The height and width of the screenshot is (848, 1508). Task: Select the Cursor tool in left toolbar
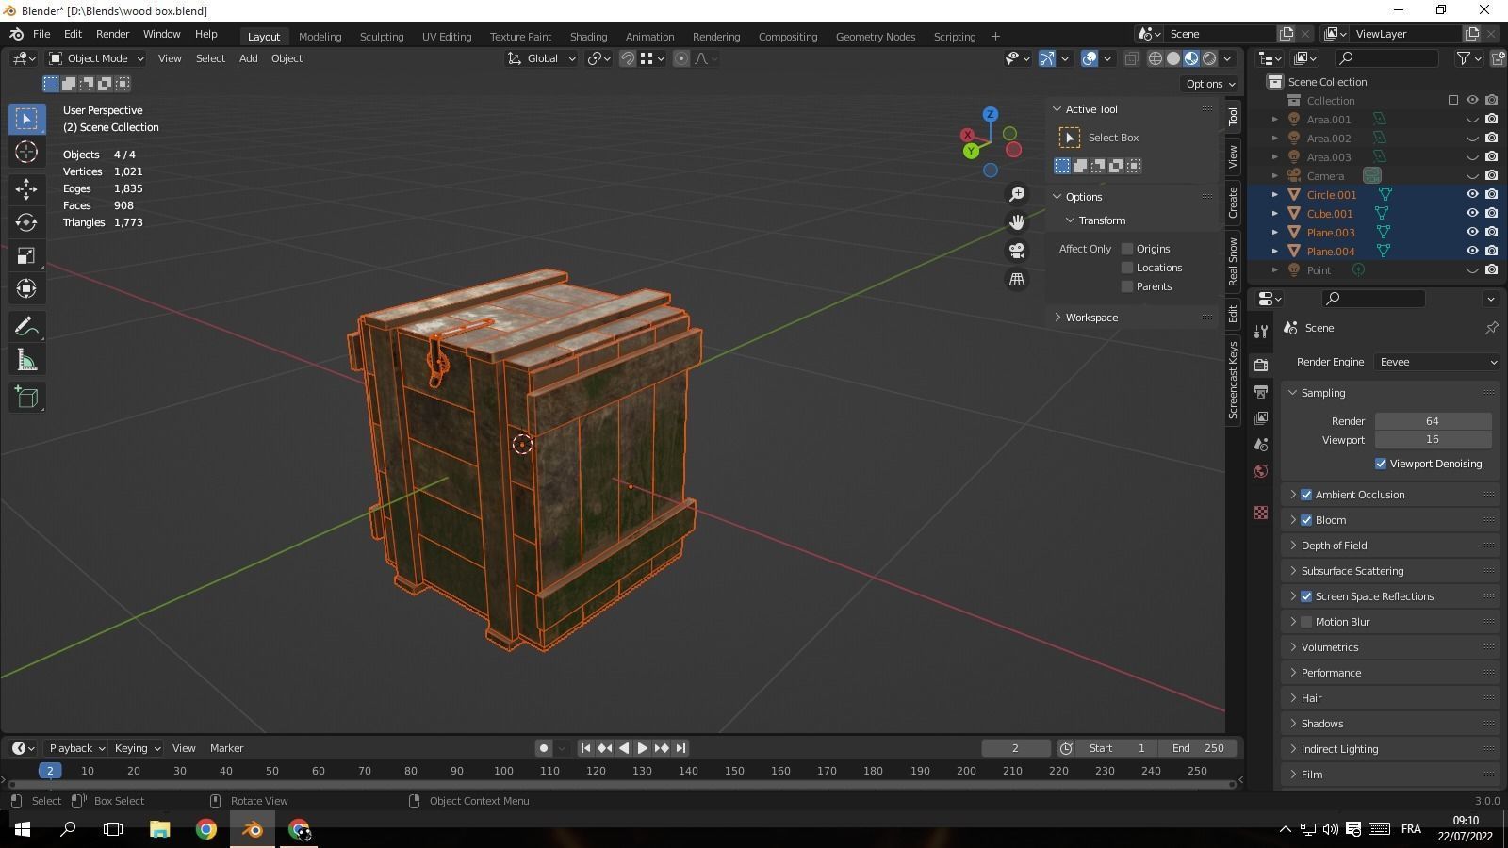26,152
